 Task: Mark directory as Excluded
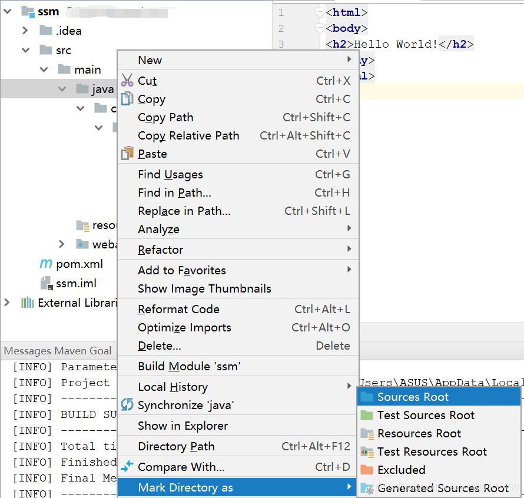click(439, 470)
